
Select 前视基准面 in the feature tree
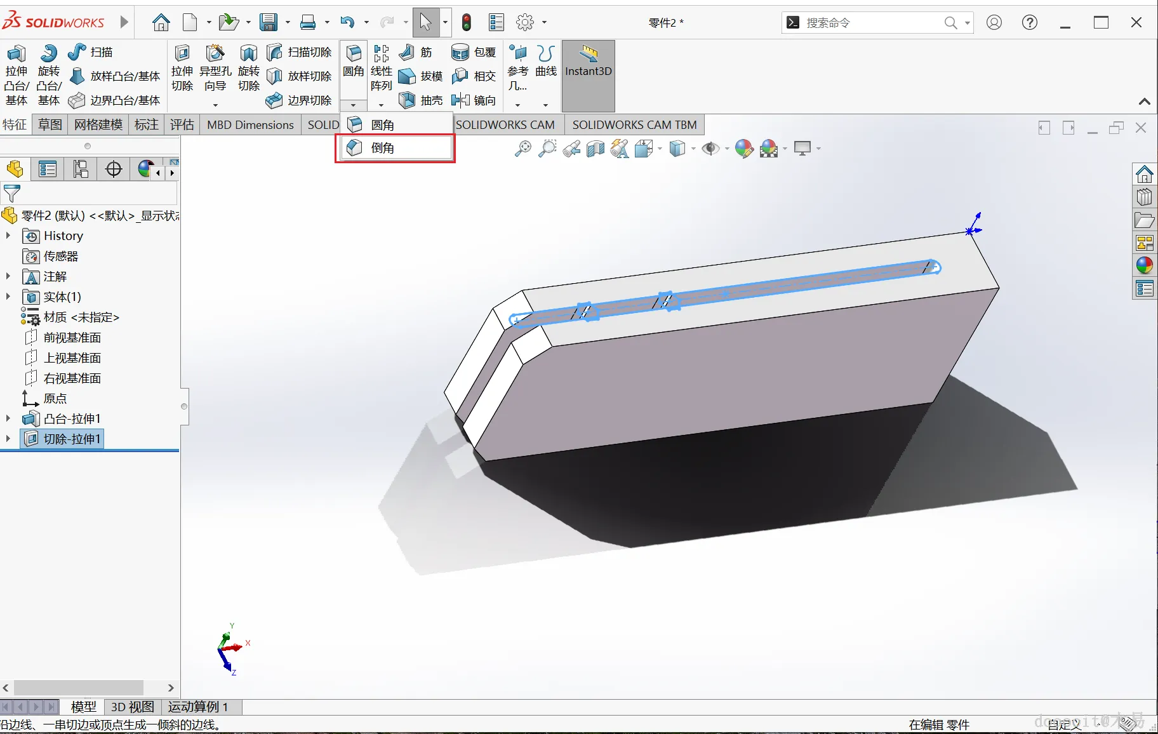(x=72, y=337)
